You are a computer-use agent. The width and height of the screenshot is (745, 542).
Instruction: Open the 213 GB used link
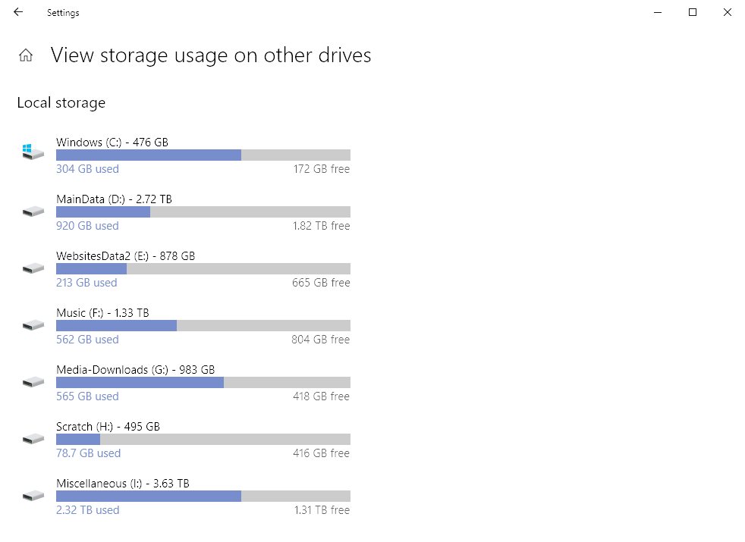pyautogui.click(x=86, y=283)
